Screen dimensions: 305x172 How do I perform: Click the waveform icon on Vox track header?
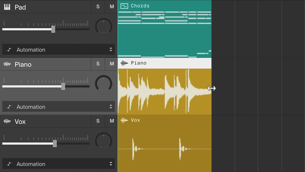(x=7, y=121)
